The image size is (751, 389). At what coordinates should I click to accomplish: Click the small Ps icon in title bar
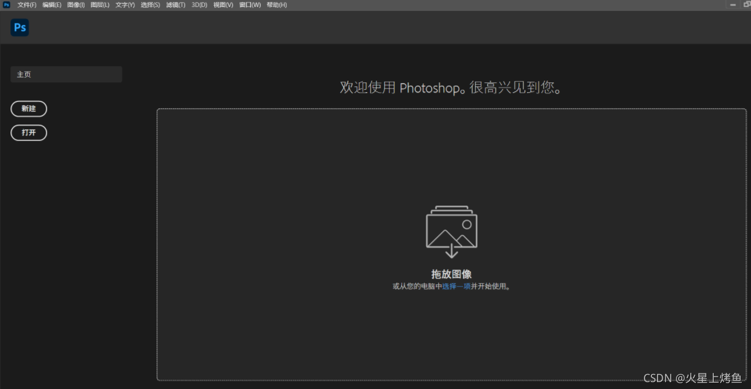click(x=7, y=5)
